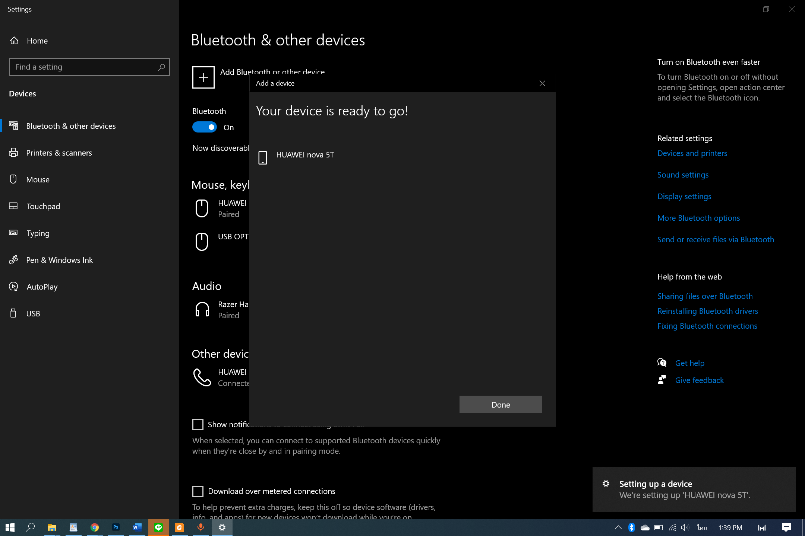Screen dimensions: 805x536
Task: Click the Touchpad sidebar icon
Action: point(13,206)
